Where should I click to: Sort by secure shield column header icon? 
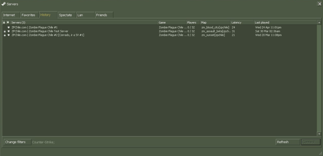tap(8, 22)
